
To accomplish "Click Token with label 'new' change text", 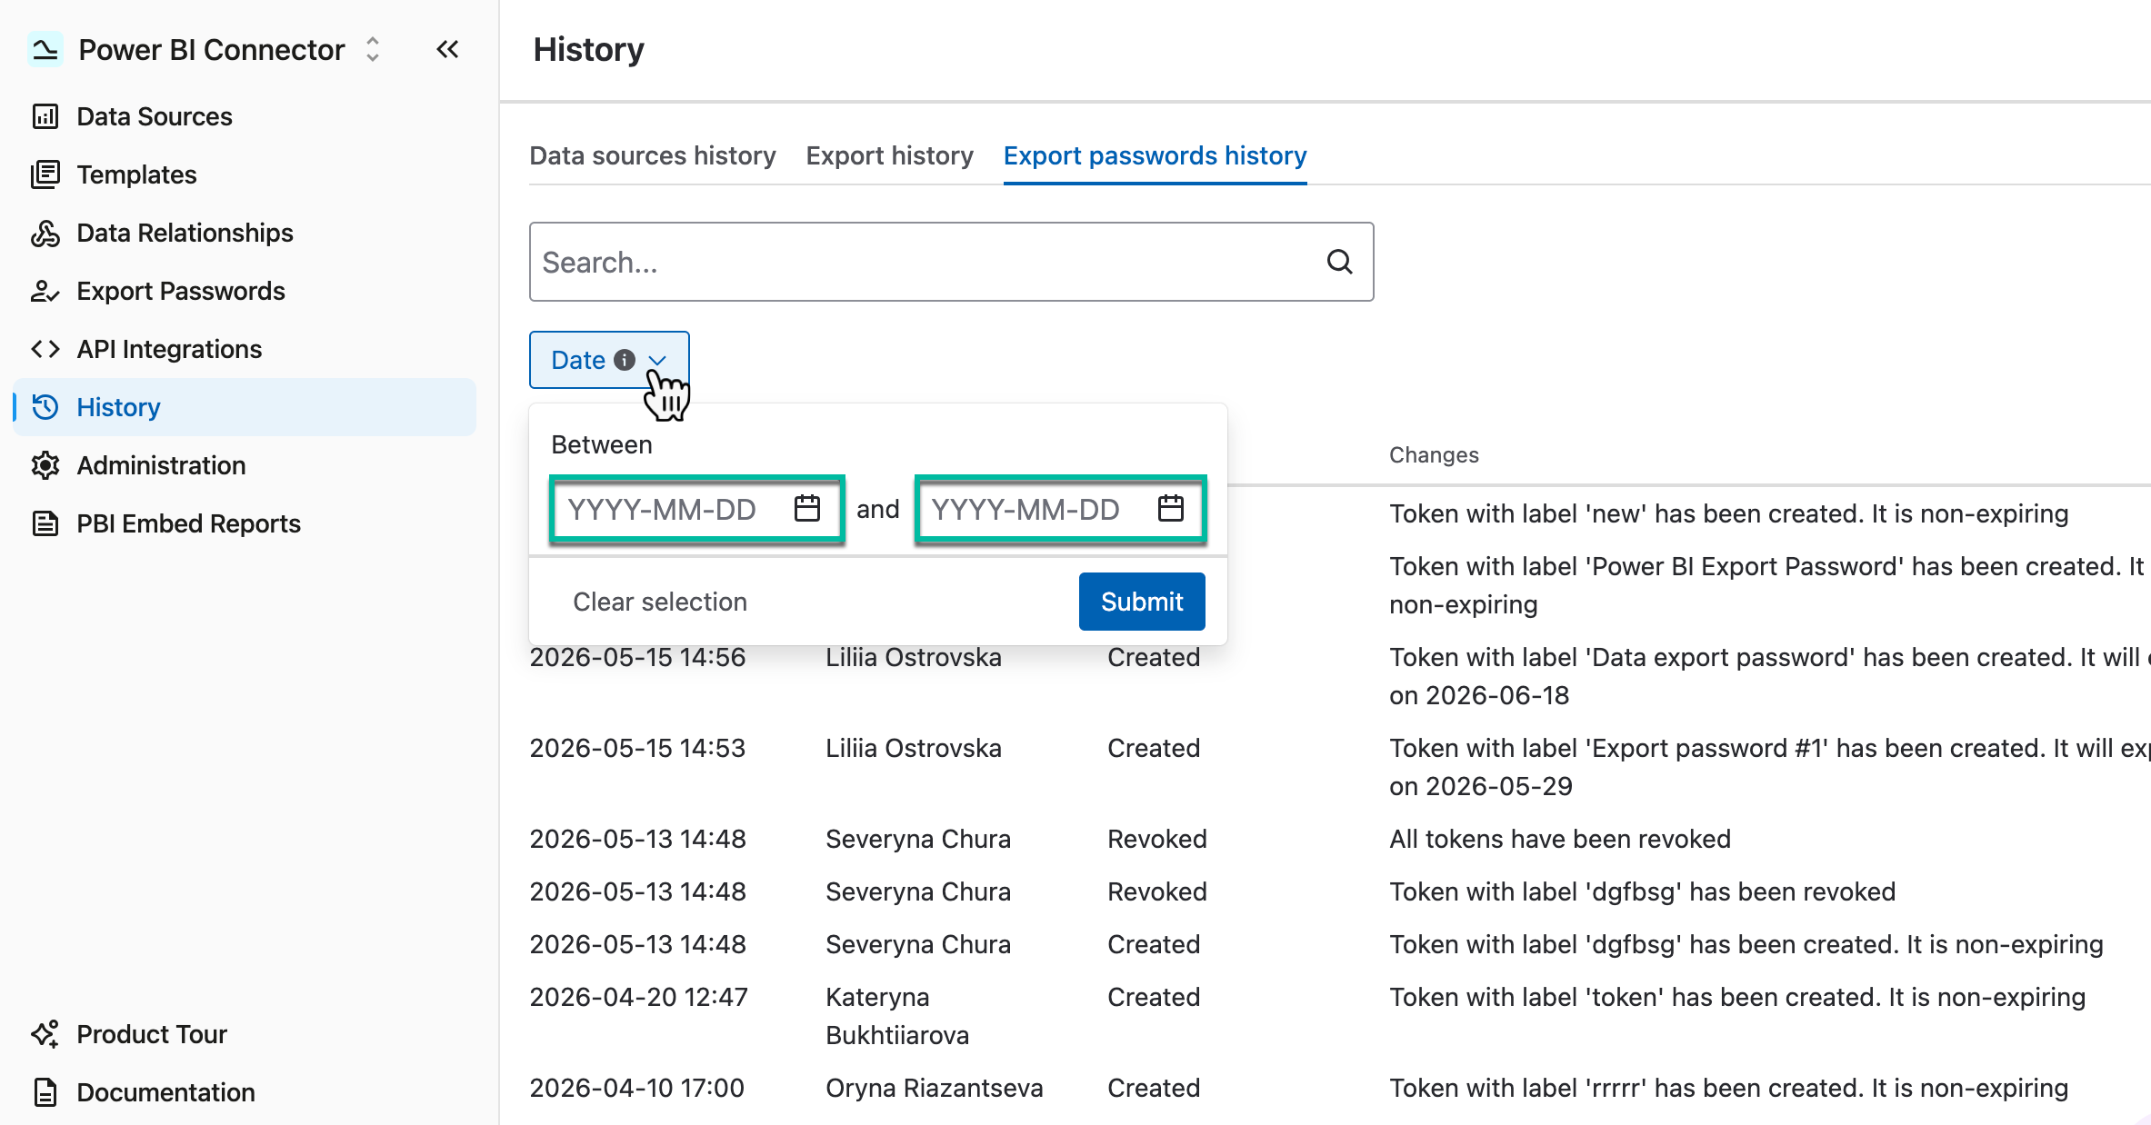I will pos(1729,513).
